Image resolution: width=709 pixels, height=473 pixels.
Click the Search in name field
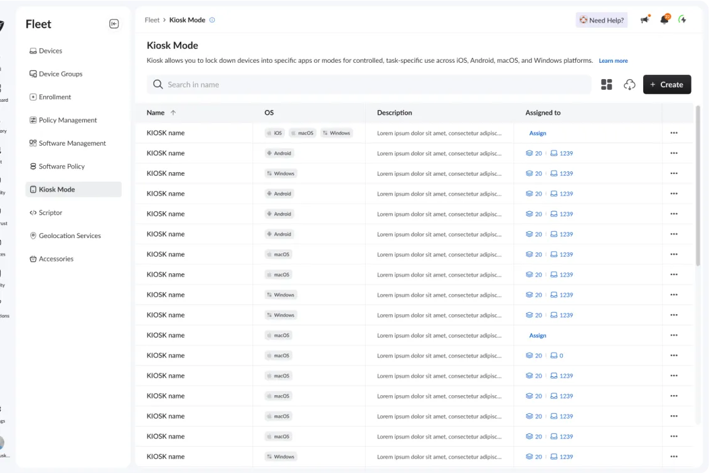click(368, 84)
